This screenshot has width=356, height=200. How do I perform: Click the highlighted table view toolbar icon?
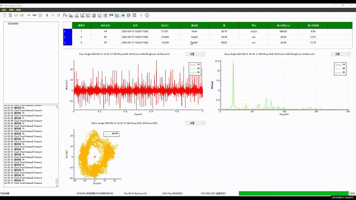coord(123,15)
